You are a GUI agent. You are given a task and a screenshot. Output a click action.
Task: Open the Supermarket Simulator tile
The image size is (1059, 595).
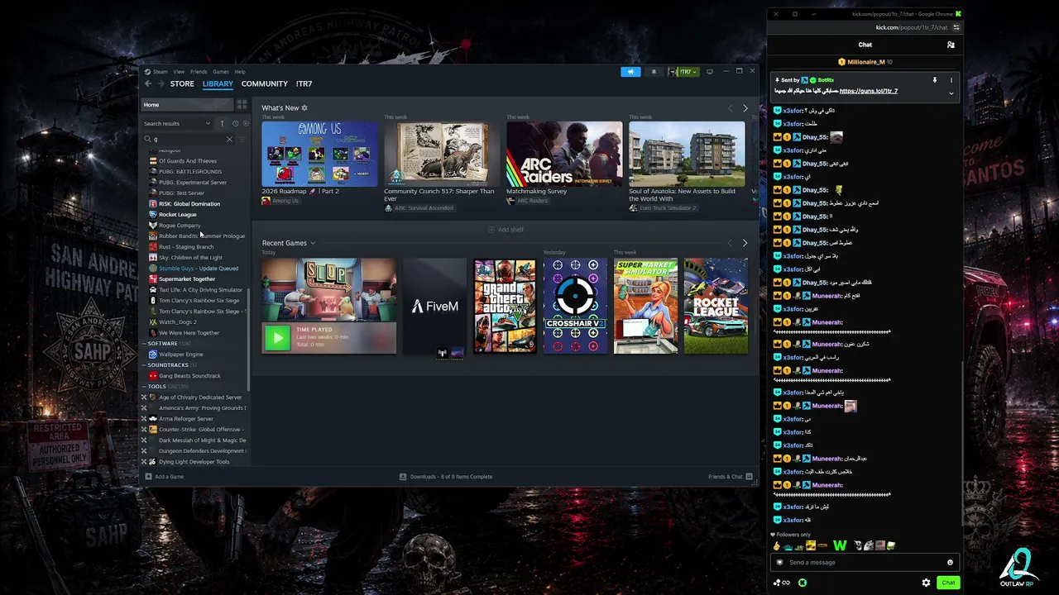(645, 307)
